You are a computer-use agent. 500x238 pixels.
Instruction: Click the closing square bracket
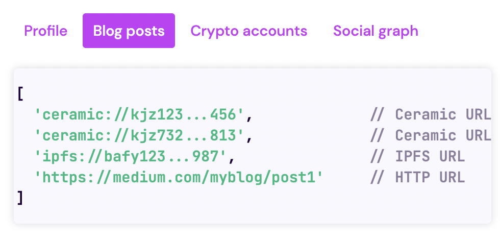(20, 199)
